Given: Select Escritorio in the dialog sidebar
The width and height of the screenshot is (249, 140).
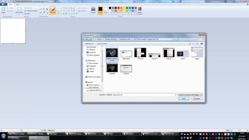Looking at the screenshot, I should coord(91,52).
